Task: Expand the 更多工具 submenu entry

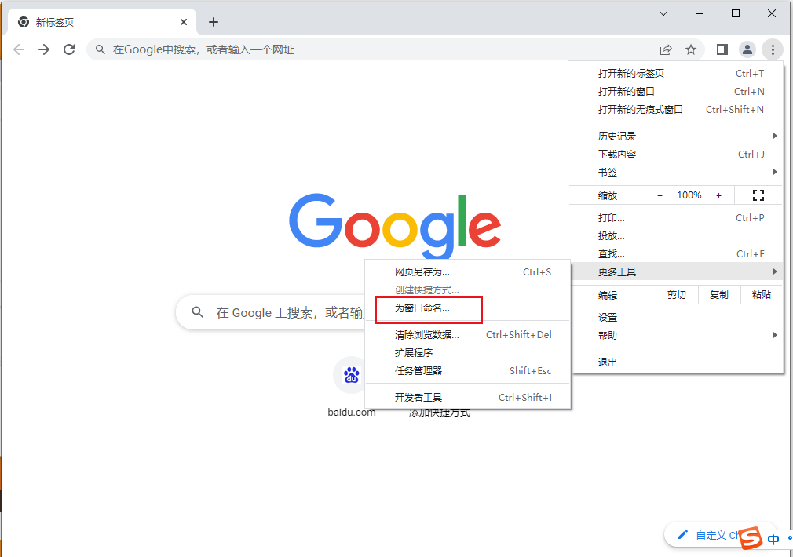Action: (x=676, y=272)
